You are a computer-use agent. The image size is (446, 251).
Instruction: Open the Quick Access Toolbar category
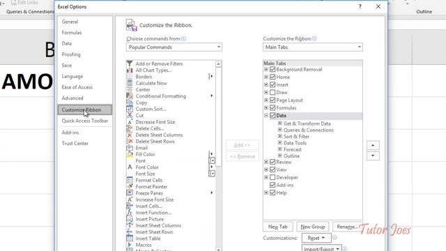click(x=85, y=121)
